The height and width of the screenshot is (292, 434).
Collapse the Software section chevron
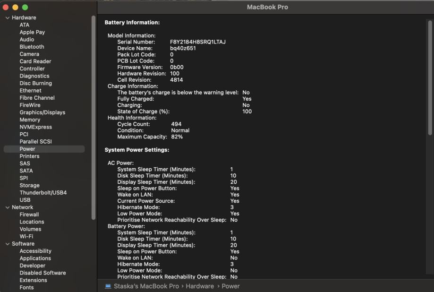point(8,244)
